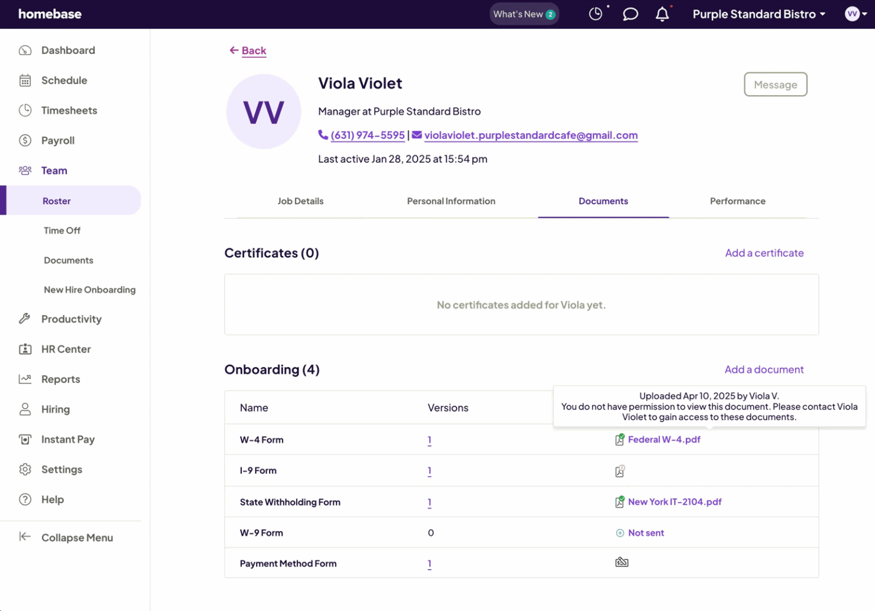Click the violaviolet email address link
Screen dimensions: 875x611
531,135
